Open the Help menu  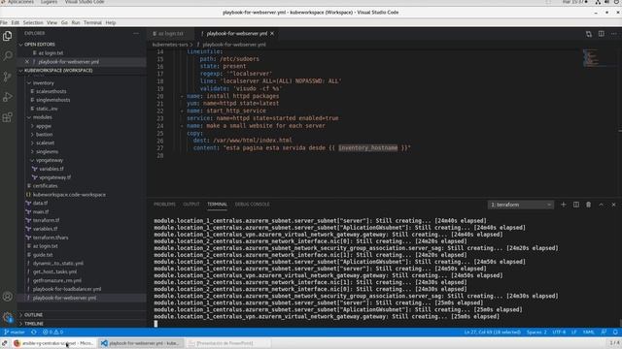tap(111, 22)
